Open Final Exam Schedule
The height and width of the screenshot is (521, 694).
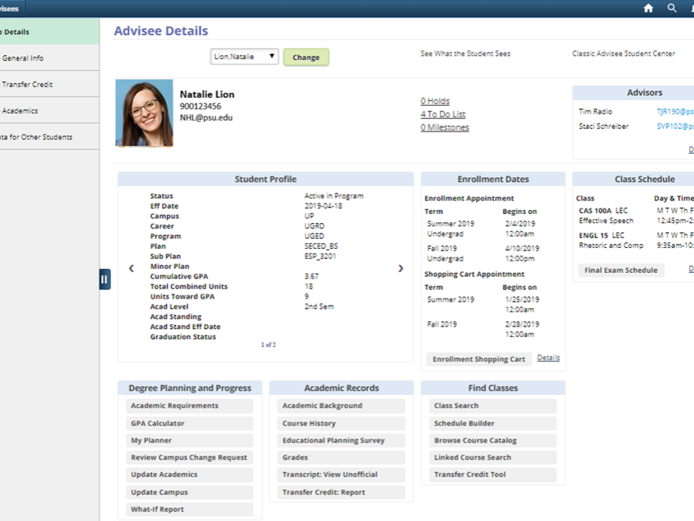point(621,271)
